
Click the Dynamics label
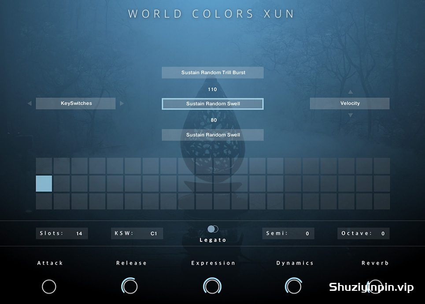[x=295, y=263]
